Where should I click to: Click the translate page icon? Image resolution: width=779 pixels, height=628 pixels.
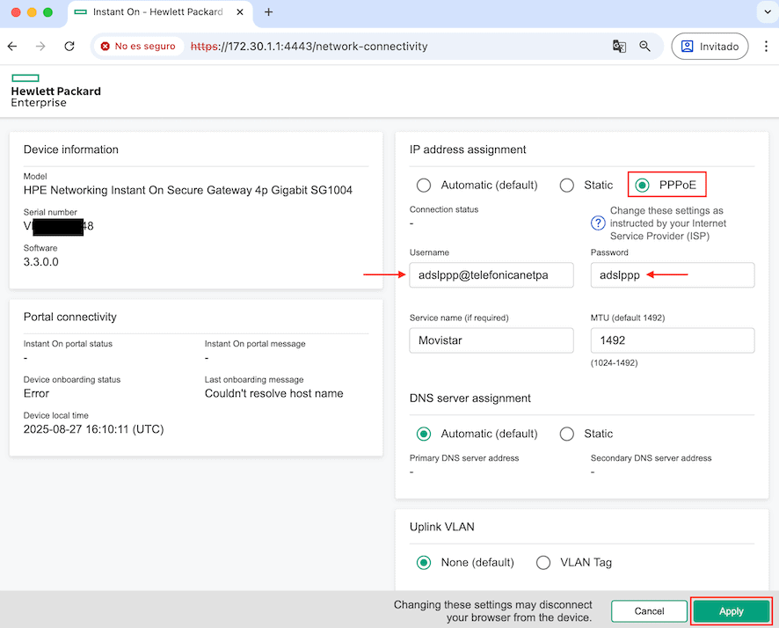(619, 47)
